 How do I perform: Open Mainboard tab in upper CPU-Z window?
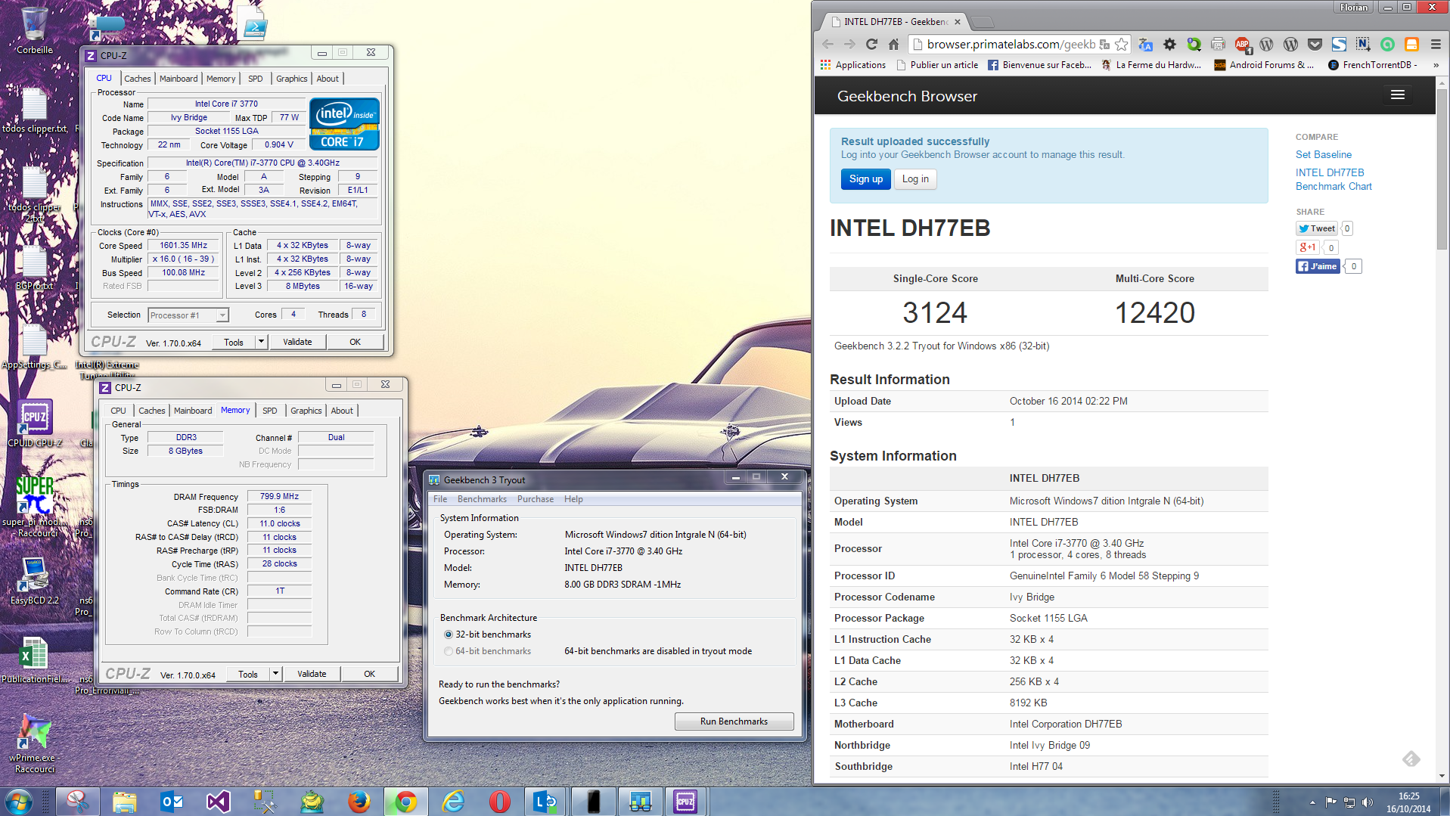point(179,79)
